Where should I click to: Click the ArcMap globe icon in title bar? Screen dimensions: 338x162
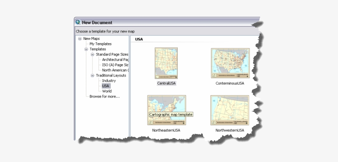(x=78, y=22)
